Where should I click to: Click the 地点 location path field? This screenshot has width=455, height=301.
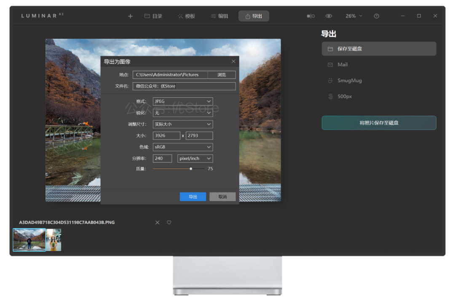tap(170, 75)
